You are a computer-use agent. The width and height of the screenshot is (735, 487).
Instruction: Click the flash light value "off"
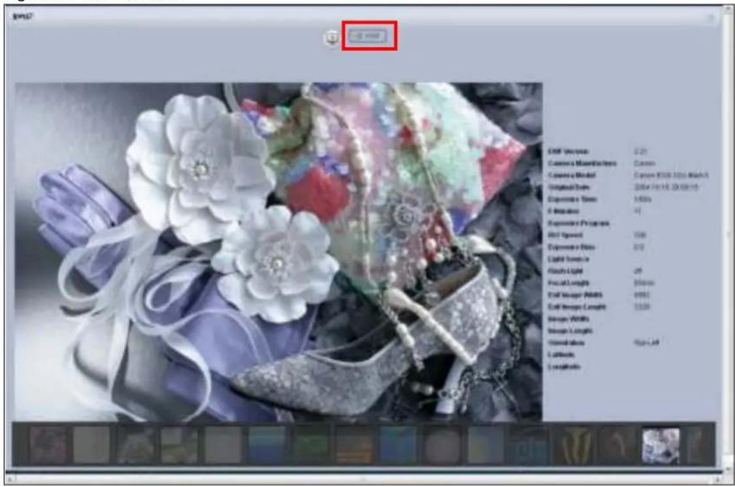point(638,271)
